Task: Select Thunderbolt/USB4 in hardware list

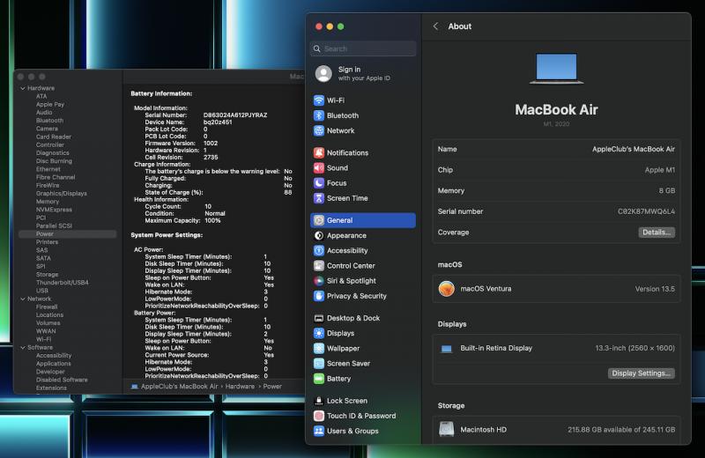Action: (x=62, y=282)
